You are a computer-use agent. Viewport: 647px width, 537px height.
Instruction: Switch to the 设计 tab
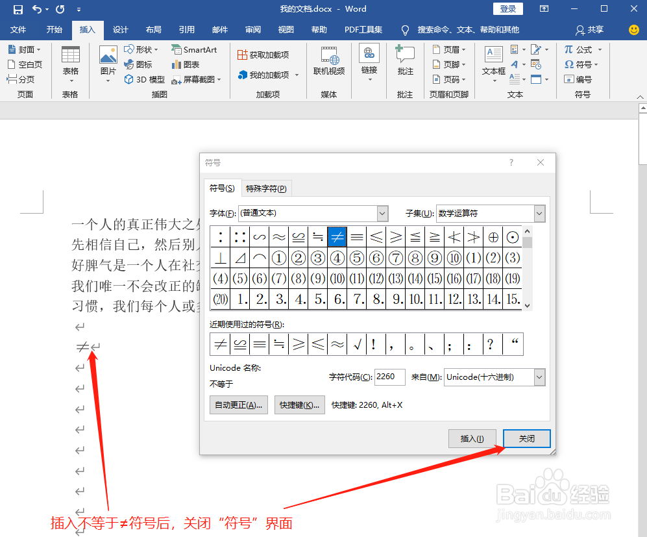pyautogui.click(x=121, y=30)
